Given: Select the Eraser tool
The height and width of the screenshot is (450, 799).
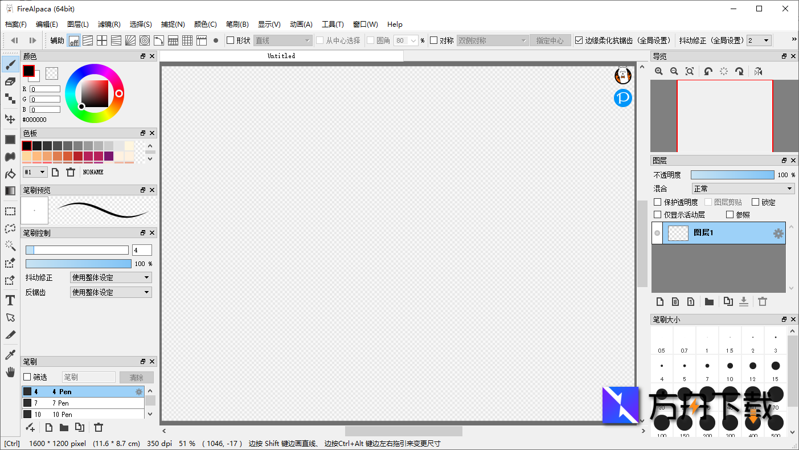Looking at the screenshot, I should [x=10, y=81].
